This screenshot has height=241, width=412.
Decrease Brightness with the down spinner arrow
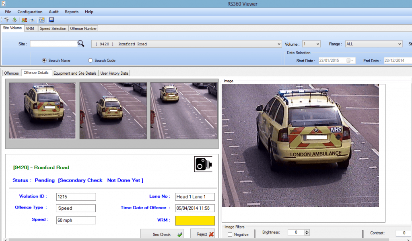(307, 234)
